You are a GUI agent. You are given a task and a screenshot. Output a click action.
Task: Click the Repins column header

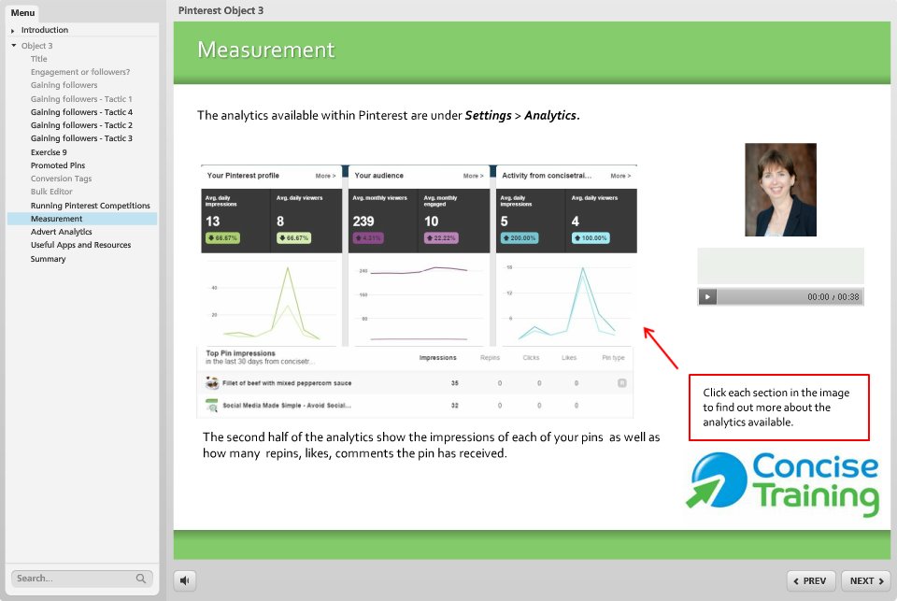pos(490,358)
